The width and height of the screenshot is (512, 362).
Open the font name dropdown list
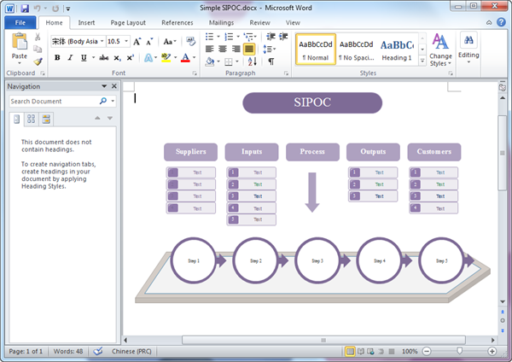pos(102,41)
